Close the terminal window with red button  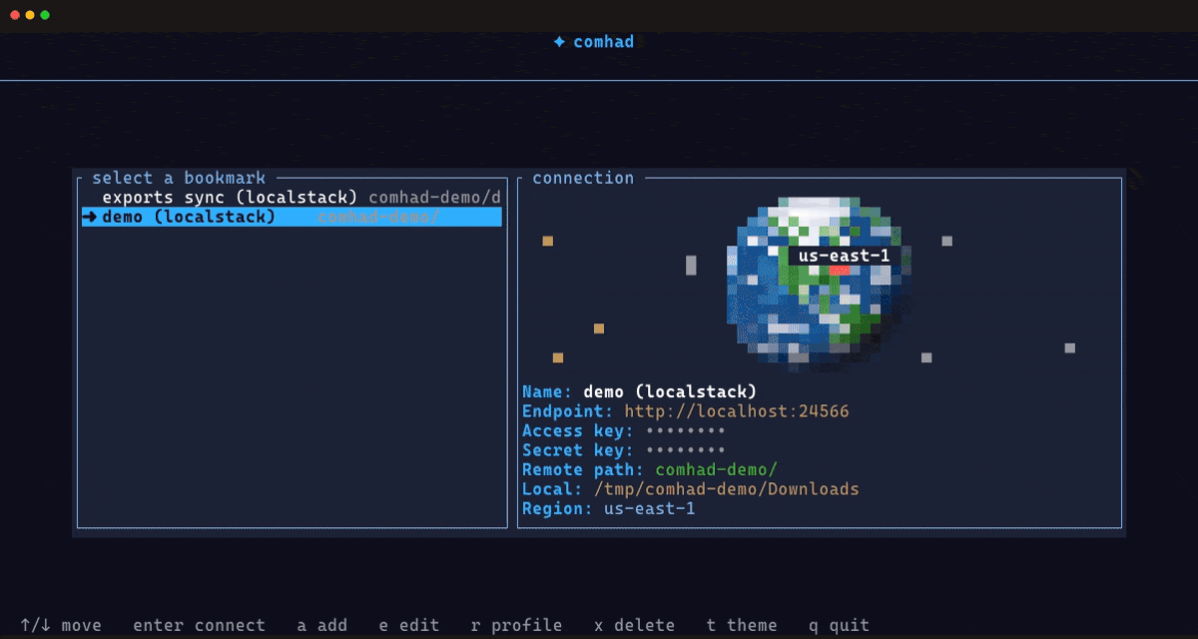[x=15, y=15]
